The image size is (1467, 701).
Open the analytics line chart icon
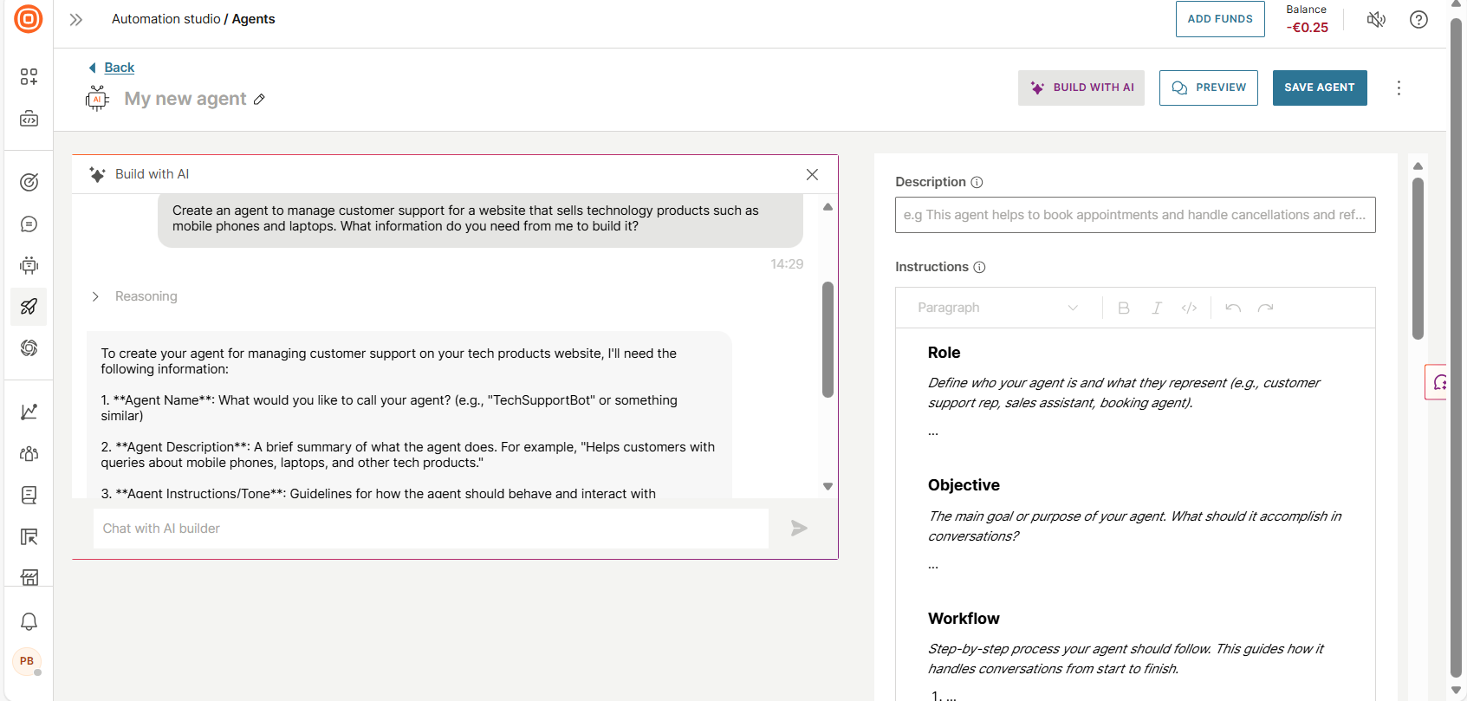(29, 412)
